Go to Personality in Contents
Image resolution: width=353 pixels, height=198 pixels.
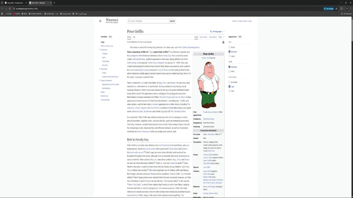[x=106, y=61]
